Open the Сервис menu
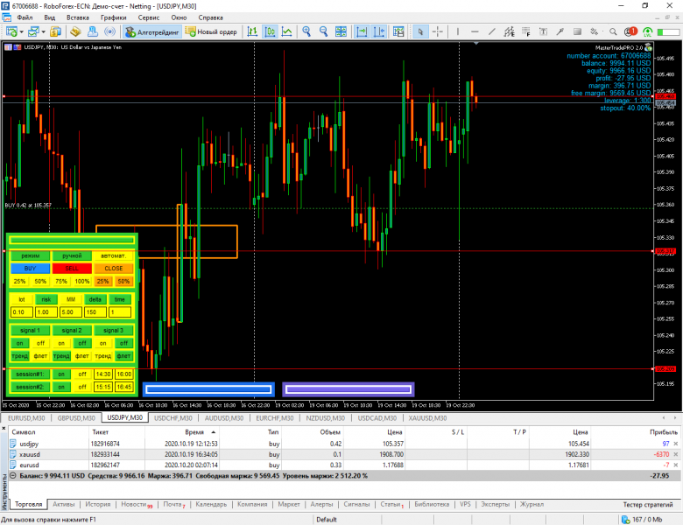 (149, 17)
